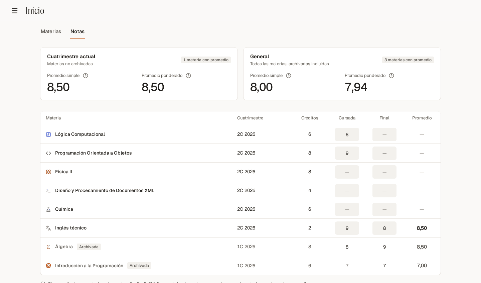
Task: Open the Química subject link
Action: coord(64,209)
